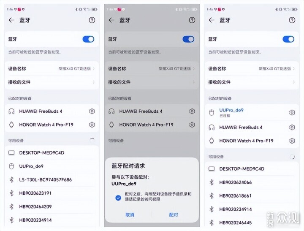The height and width of the screenshot is (231, 304).
Task: Open HUAWEI FreeBuds 4 settings gear, left screen
Action: point(92,111)
